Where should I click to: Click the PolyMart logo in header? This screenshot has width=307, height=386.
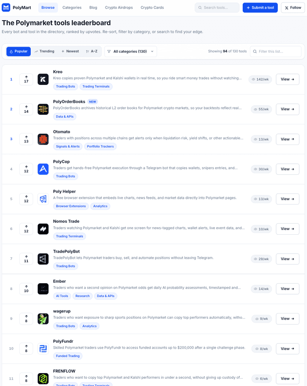click(x=16, y=8)
